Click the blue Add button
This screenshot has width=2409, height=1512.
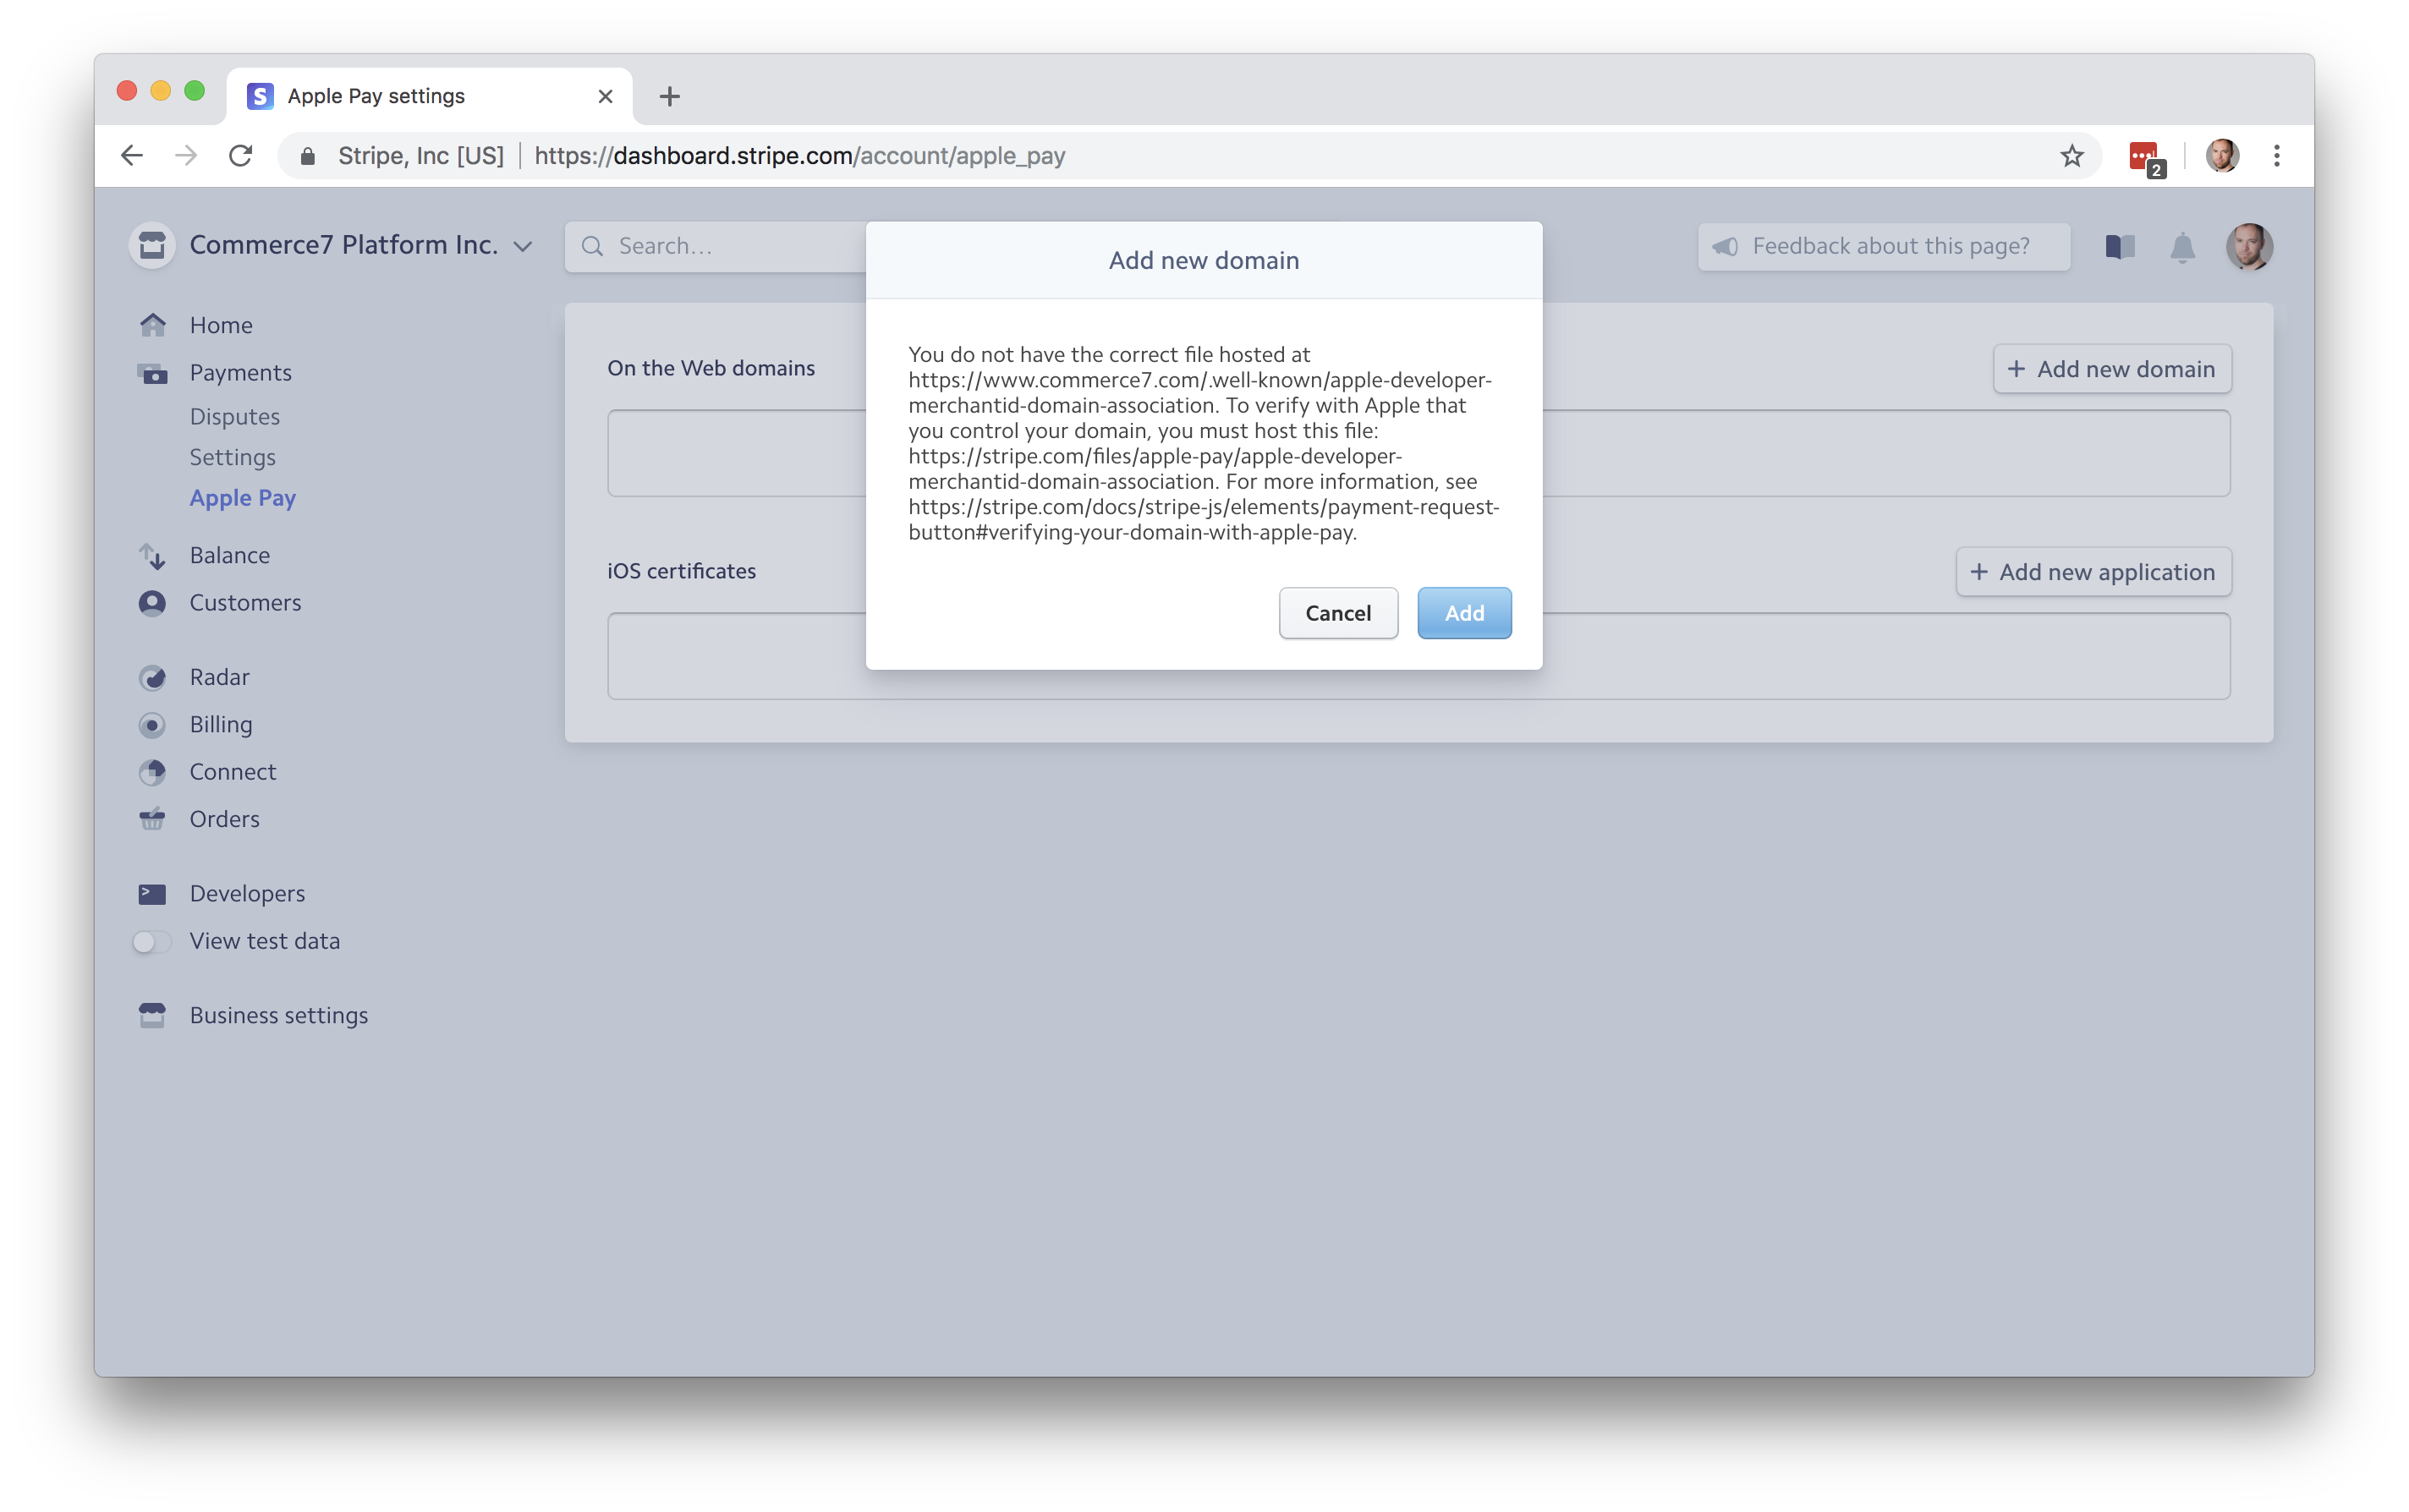point(1464,613)
